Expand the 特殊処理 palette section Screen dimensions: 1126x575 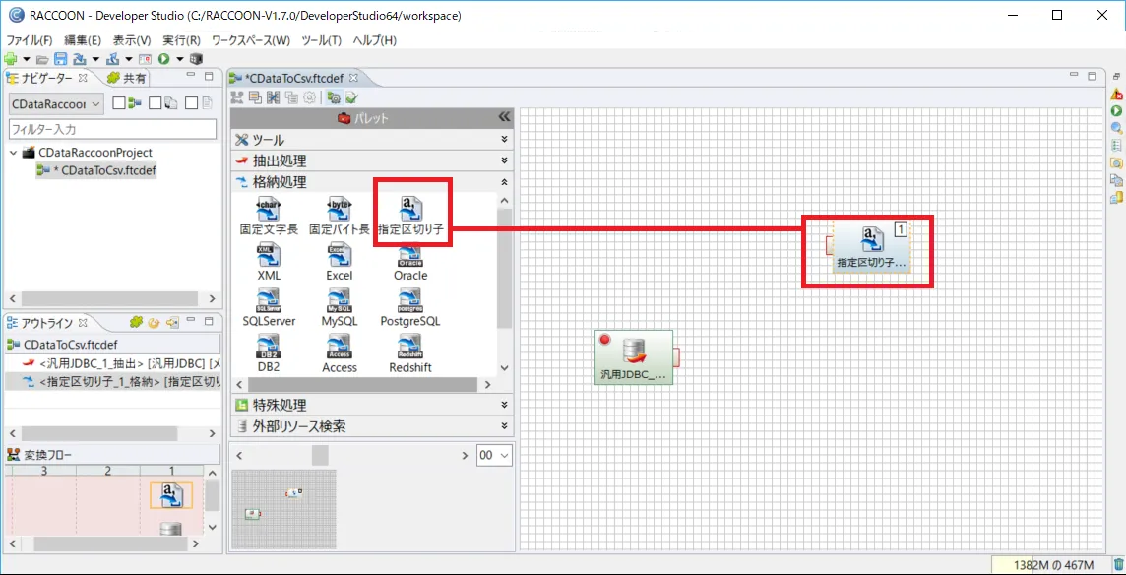pos(369,405)
